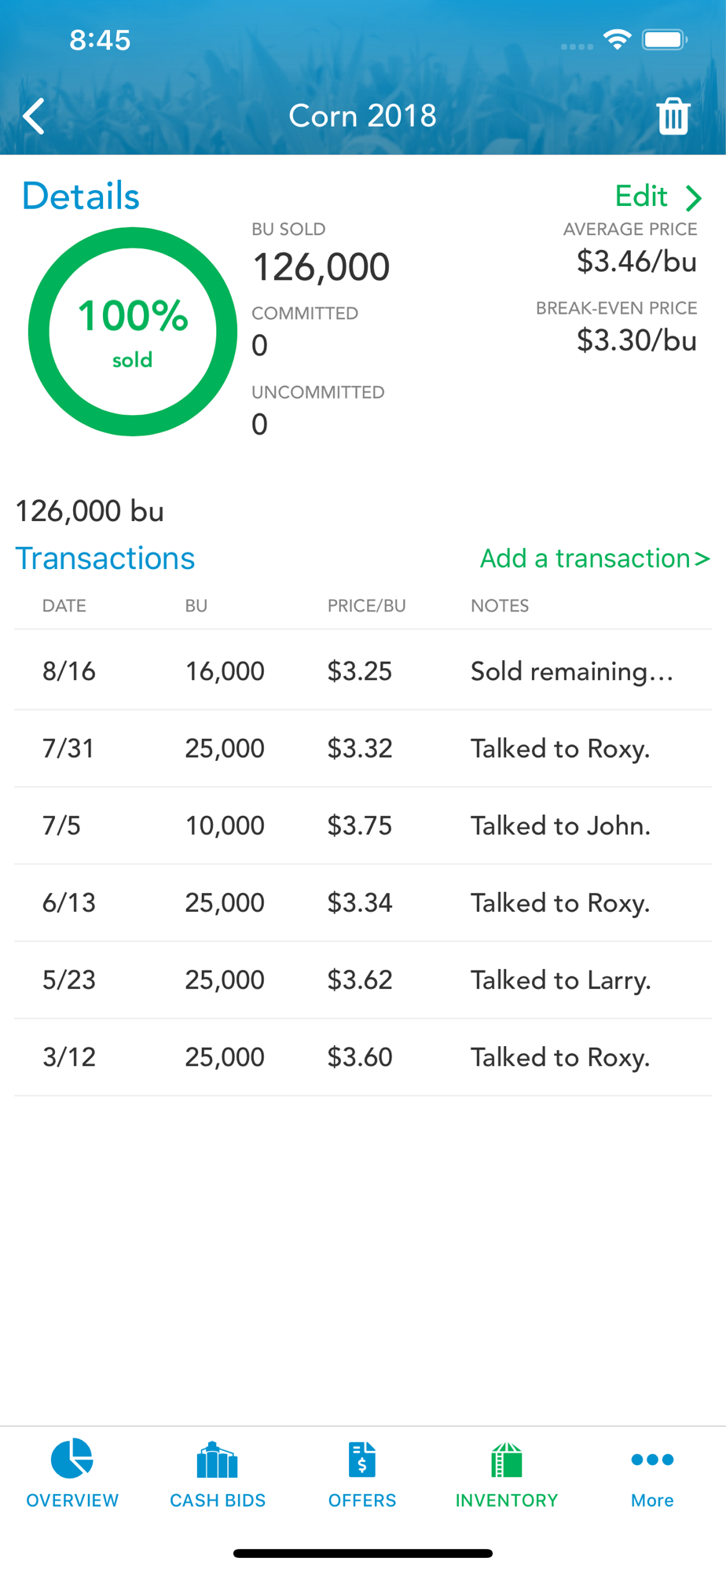
Task: Tap the Edit chevron arrow
Action: pyautogui.click(x=693, y=197)
